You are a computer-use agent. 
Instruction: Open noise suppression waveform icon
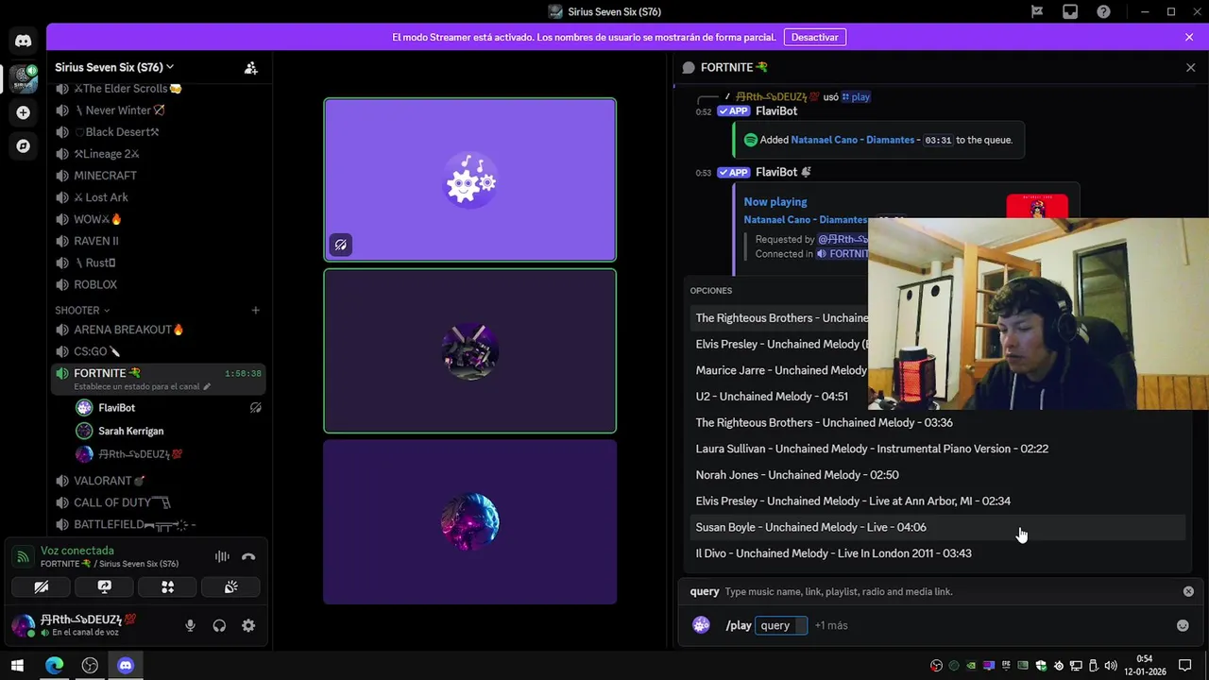point(222,557)
